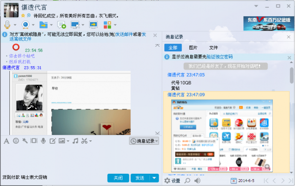Click chat message 你去回个帖吧
Screen dimensions: 295x186
point(22,56)
